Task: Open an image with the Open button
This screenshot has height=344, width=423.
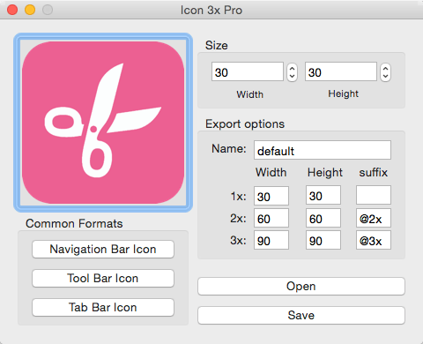Action: [x=301, y=286]
